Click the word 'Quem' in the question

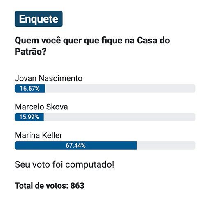tap(27, 41)
